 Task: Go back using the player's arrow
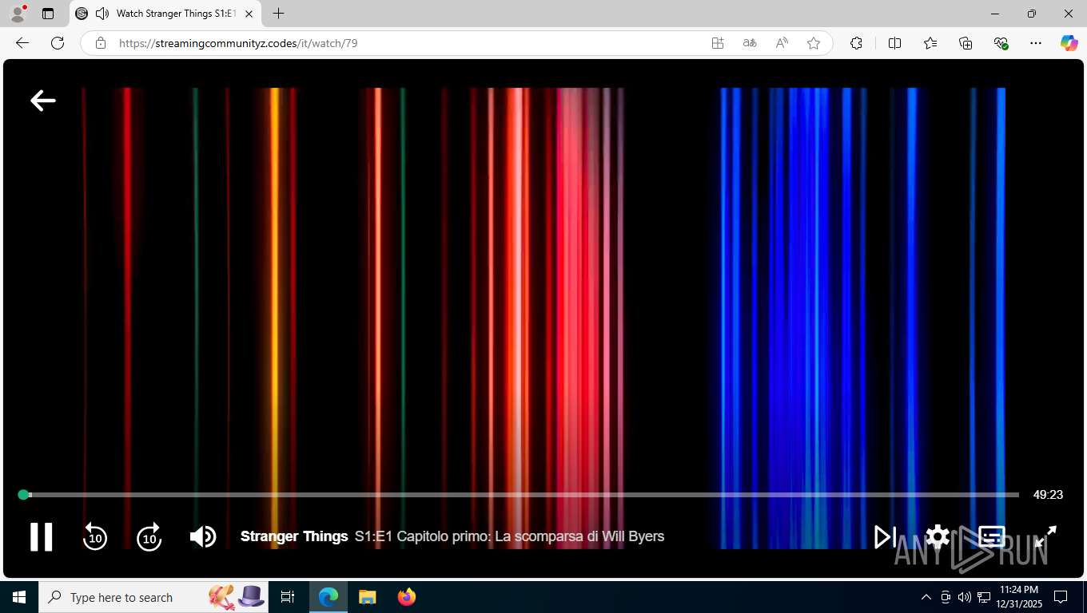click(43, 100)
